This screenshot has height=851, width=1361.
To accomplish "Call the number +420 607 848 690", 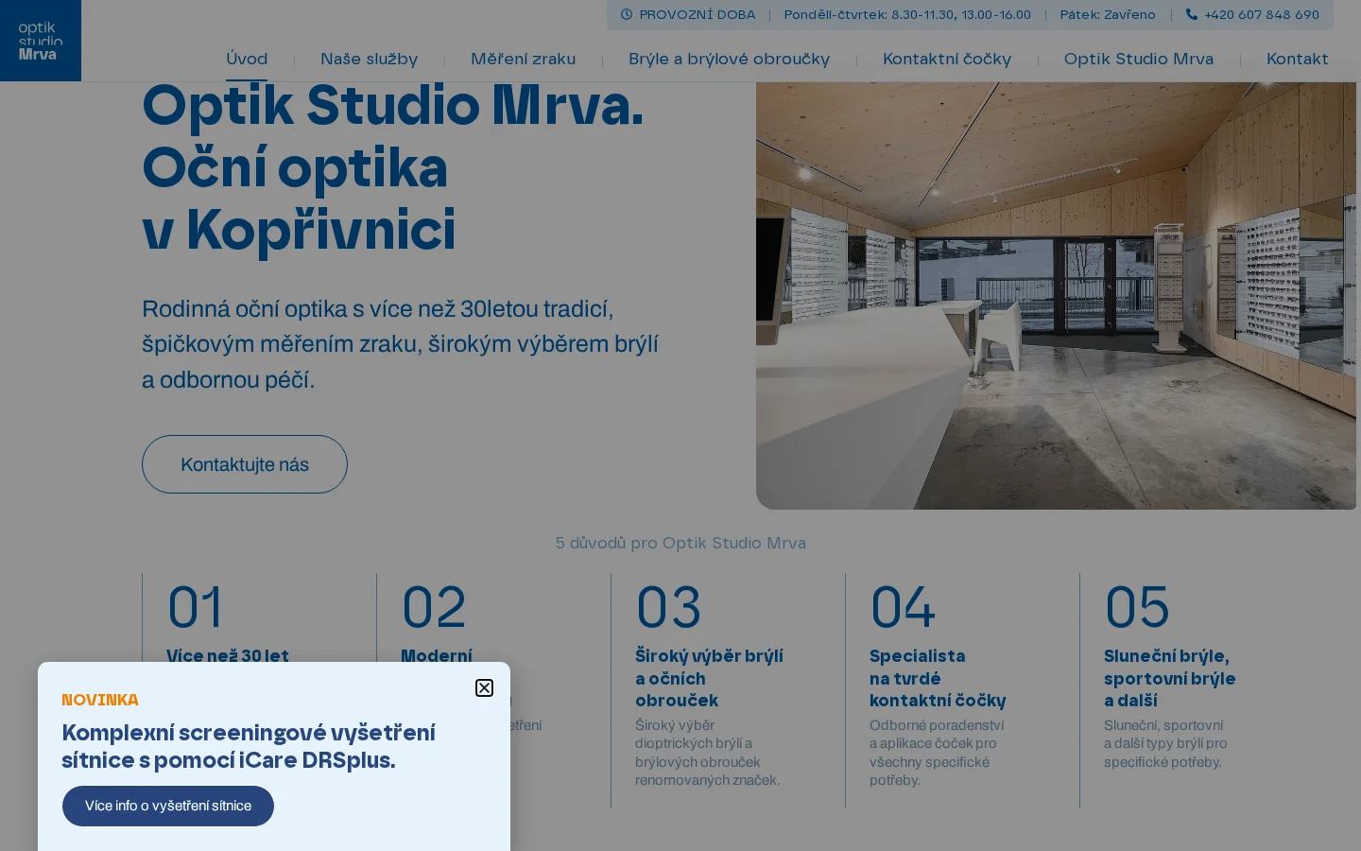I will pos(1262,14).
